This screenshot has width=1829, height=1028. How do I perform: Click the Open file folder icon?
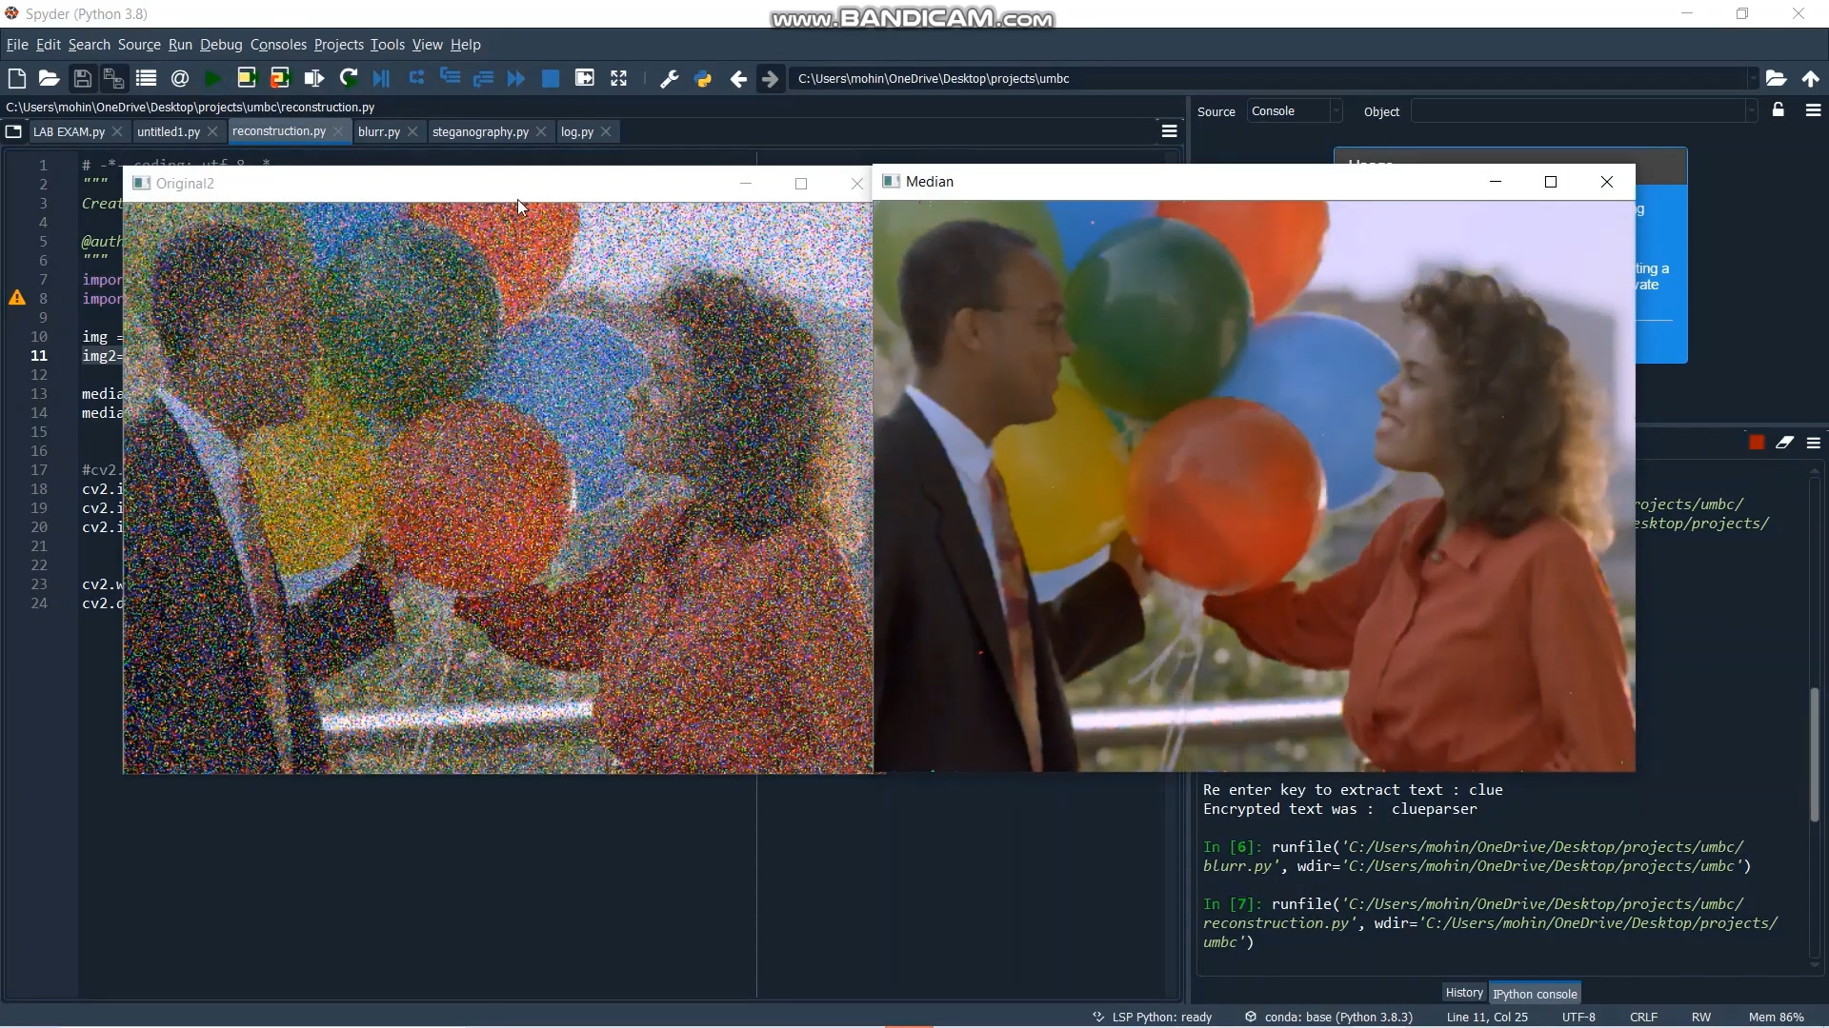[50, 79]
